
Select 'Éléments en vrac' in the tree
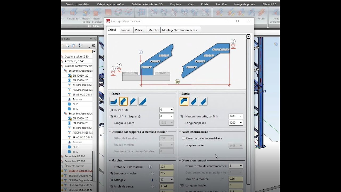pyautogui.click(x=74, y=166)
